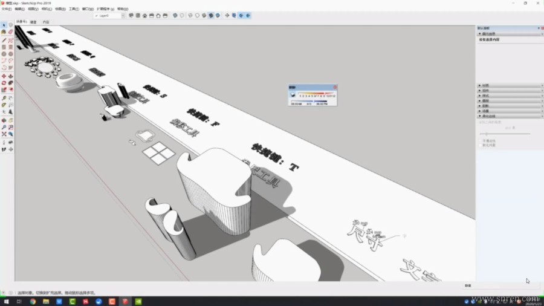Open File Explorer from the taskbar
Viewport: 544px width, 306px height.
point(46,302)
